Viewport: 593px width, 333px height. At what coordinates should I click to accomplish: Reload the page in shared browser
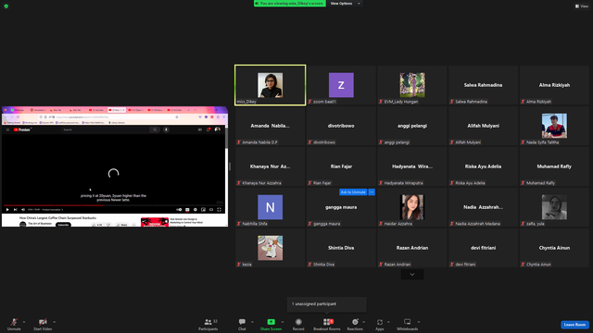click(x=18, y=117)
